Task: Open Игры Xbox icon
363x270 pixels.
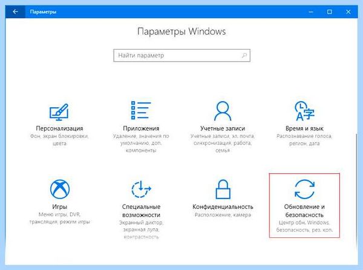Action: [60, 189]
